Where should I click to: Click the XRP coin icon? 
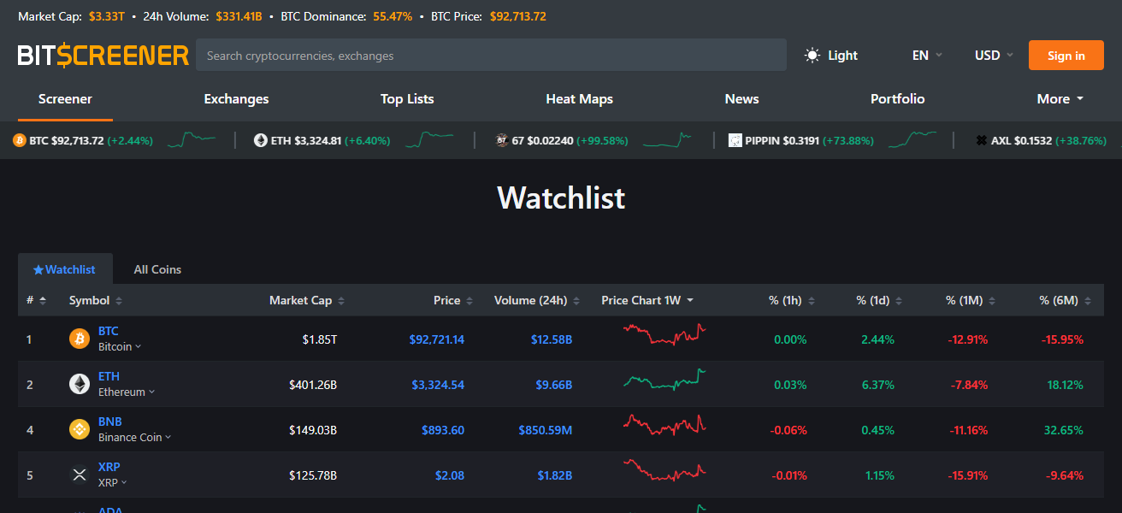coord(79,474)
